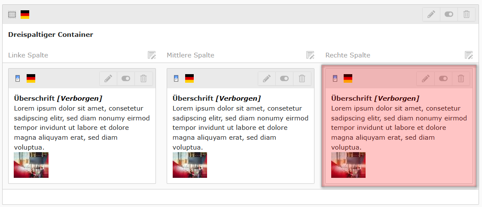Click the container pencil edit icon
This screenshot has height=207, width=482.
pos(431,14)
